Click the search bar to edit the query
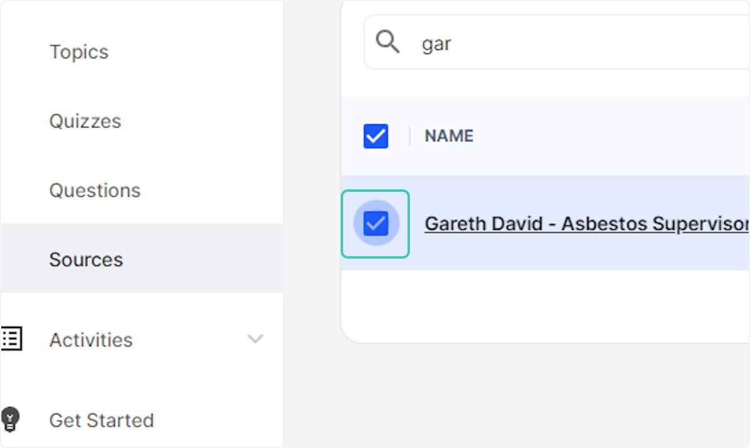 tap(531, 42)
